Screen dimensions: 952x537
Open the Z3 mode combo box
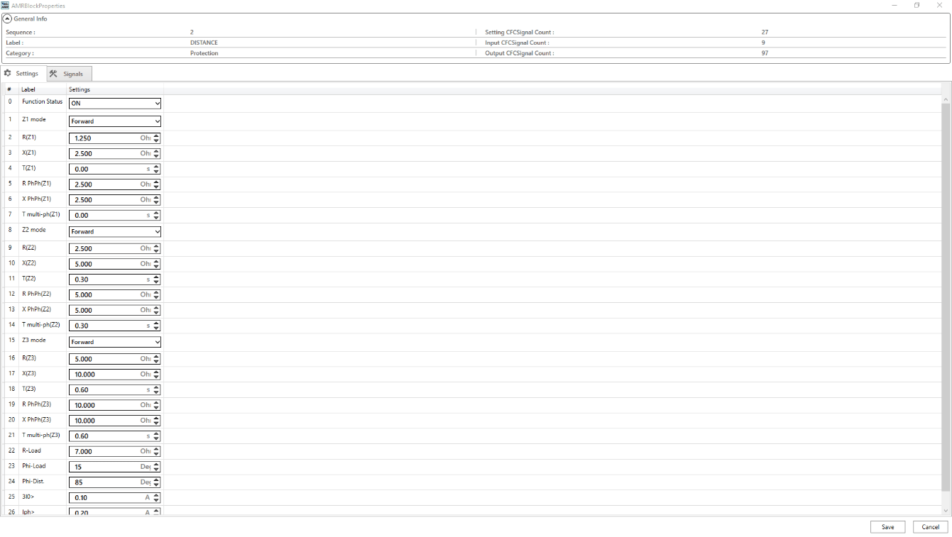tap(115, 342)
